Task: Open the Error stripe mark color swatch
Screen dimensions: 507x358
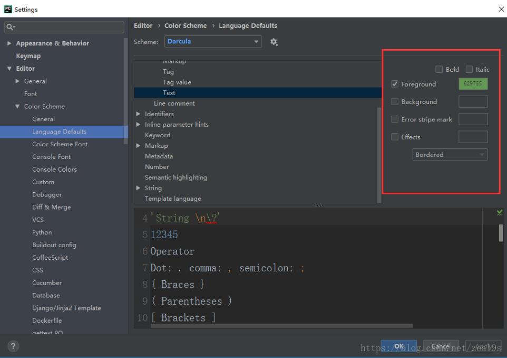Action: (473, 119)
